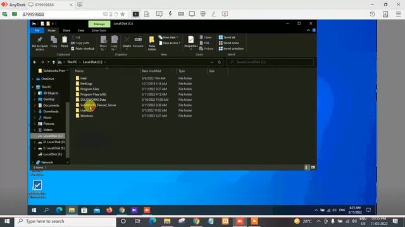The image size is (405, 227).
Task: Open recent locations dropdown arrow
Action: pyautogui.click(x=48, y=62)
